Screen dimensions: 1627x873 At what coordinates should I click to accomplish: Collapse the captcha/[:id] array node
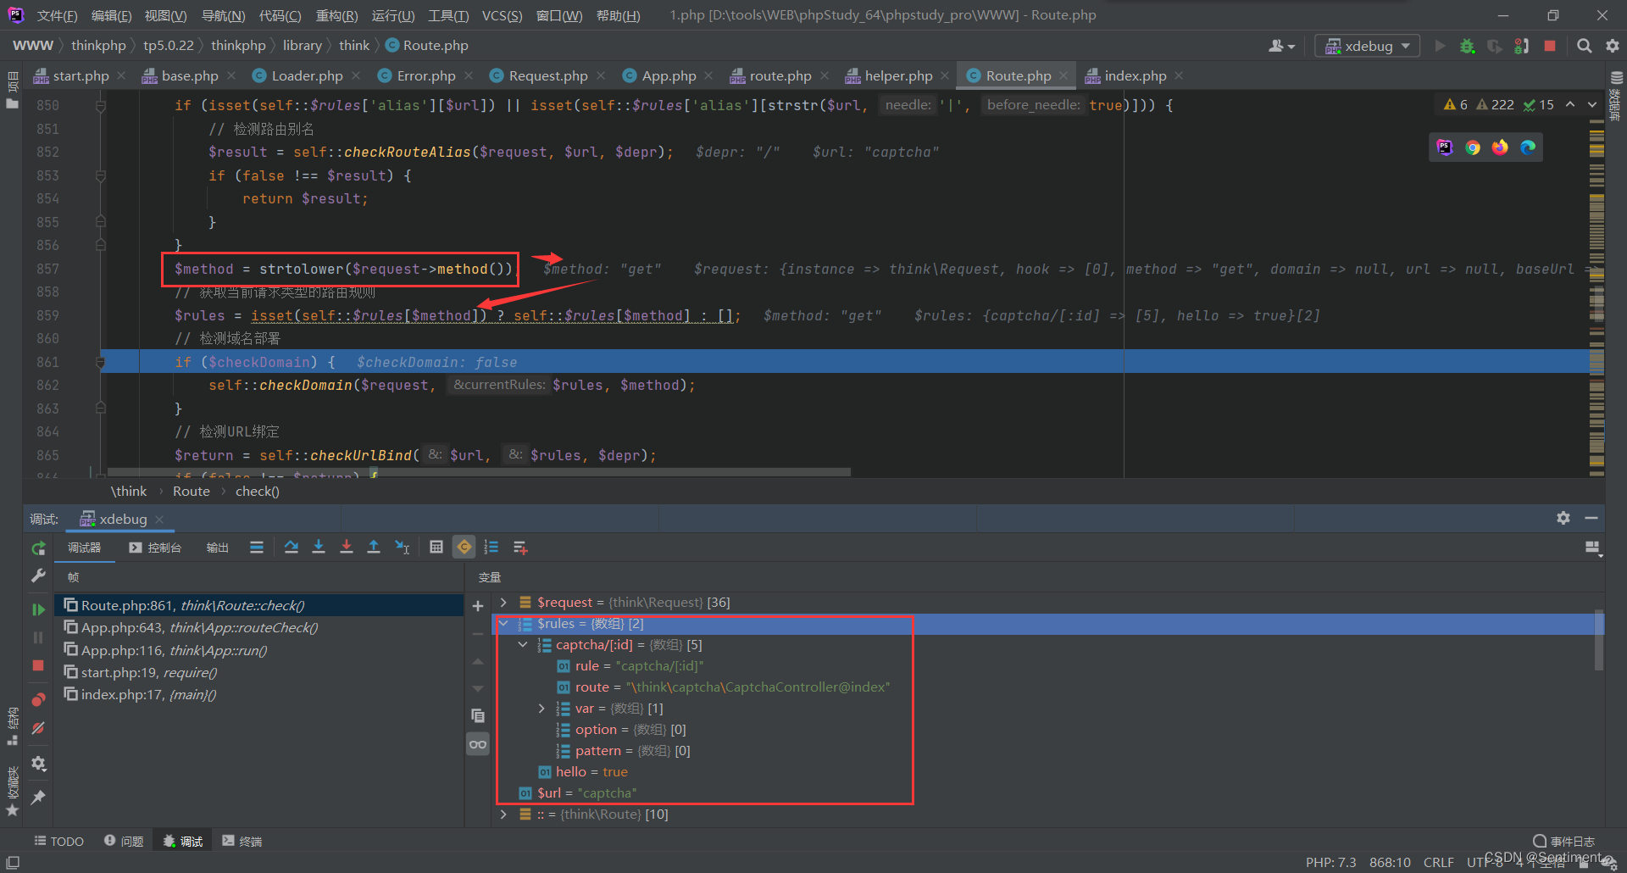click(x=523, y=645)
